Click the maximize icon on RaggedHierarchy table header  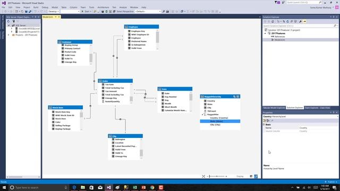click(x=238, y=97)
